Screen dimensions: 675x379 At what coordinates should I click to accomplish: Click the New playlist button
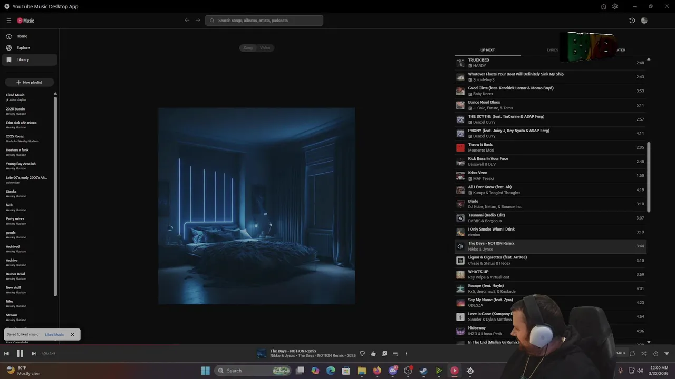pyautogui.click(x=30, y=82)
